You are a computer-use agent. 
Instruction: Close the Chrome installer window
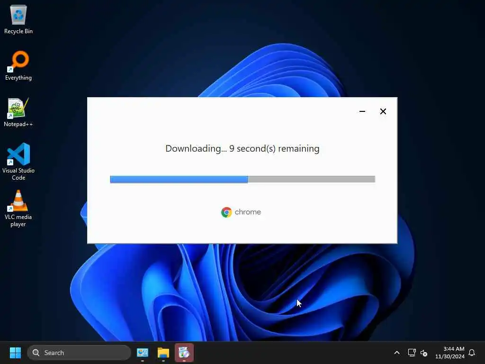pos(383,111)
